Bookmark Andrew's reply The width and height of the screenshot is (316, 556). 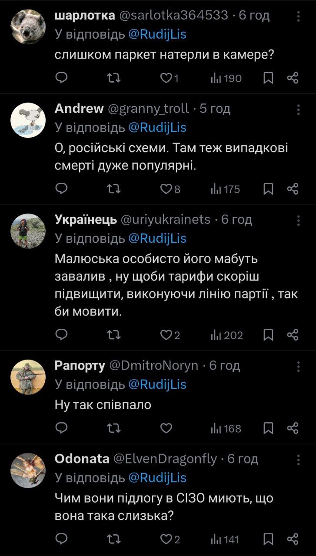click(x=269, y=189)
